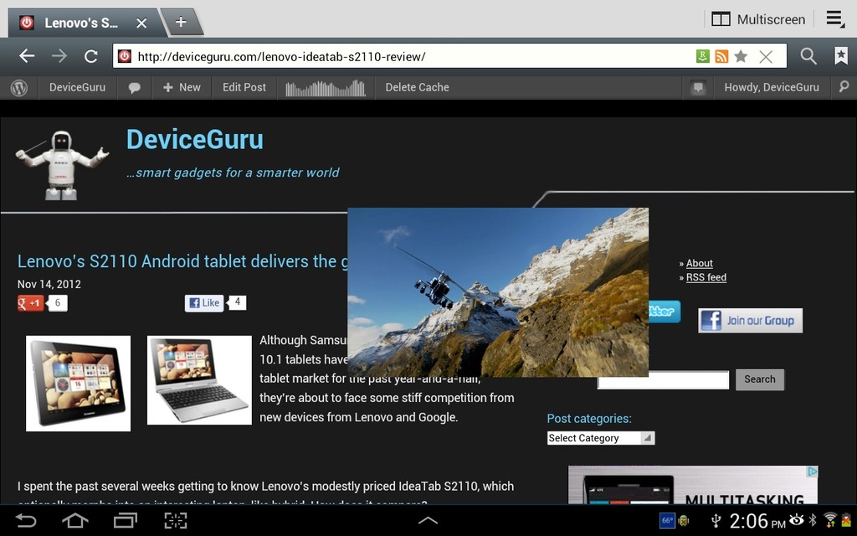Open the 66° weather status icon
Screen dimensions: 857x536
[667, 520]
